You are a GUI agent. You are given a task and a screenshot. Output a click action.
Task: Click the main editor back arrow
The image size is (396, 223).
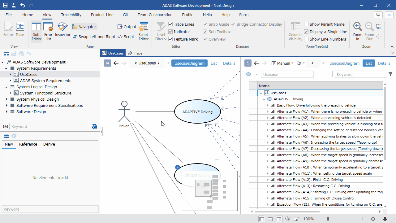click(x=116, y=63)
